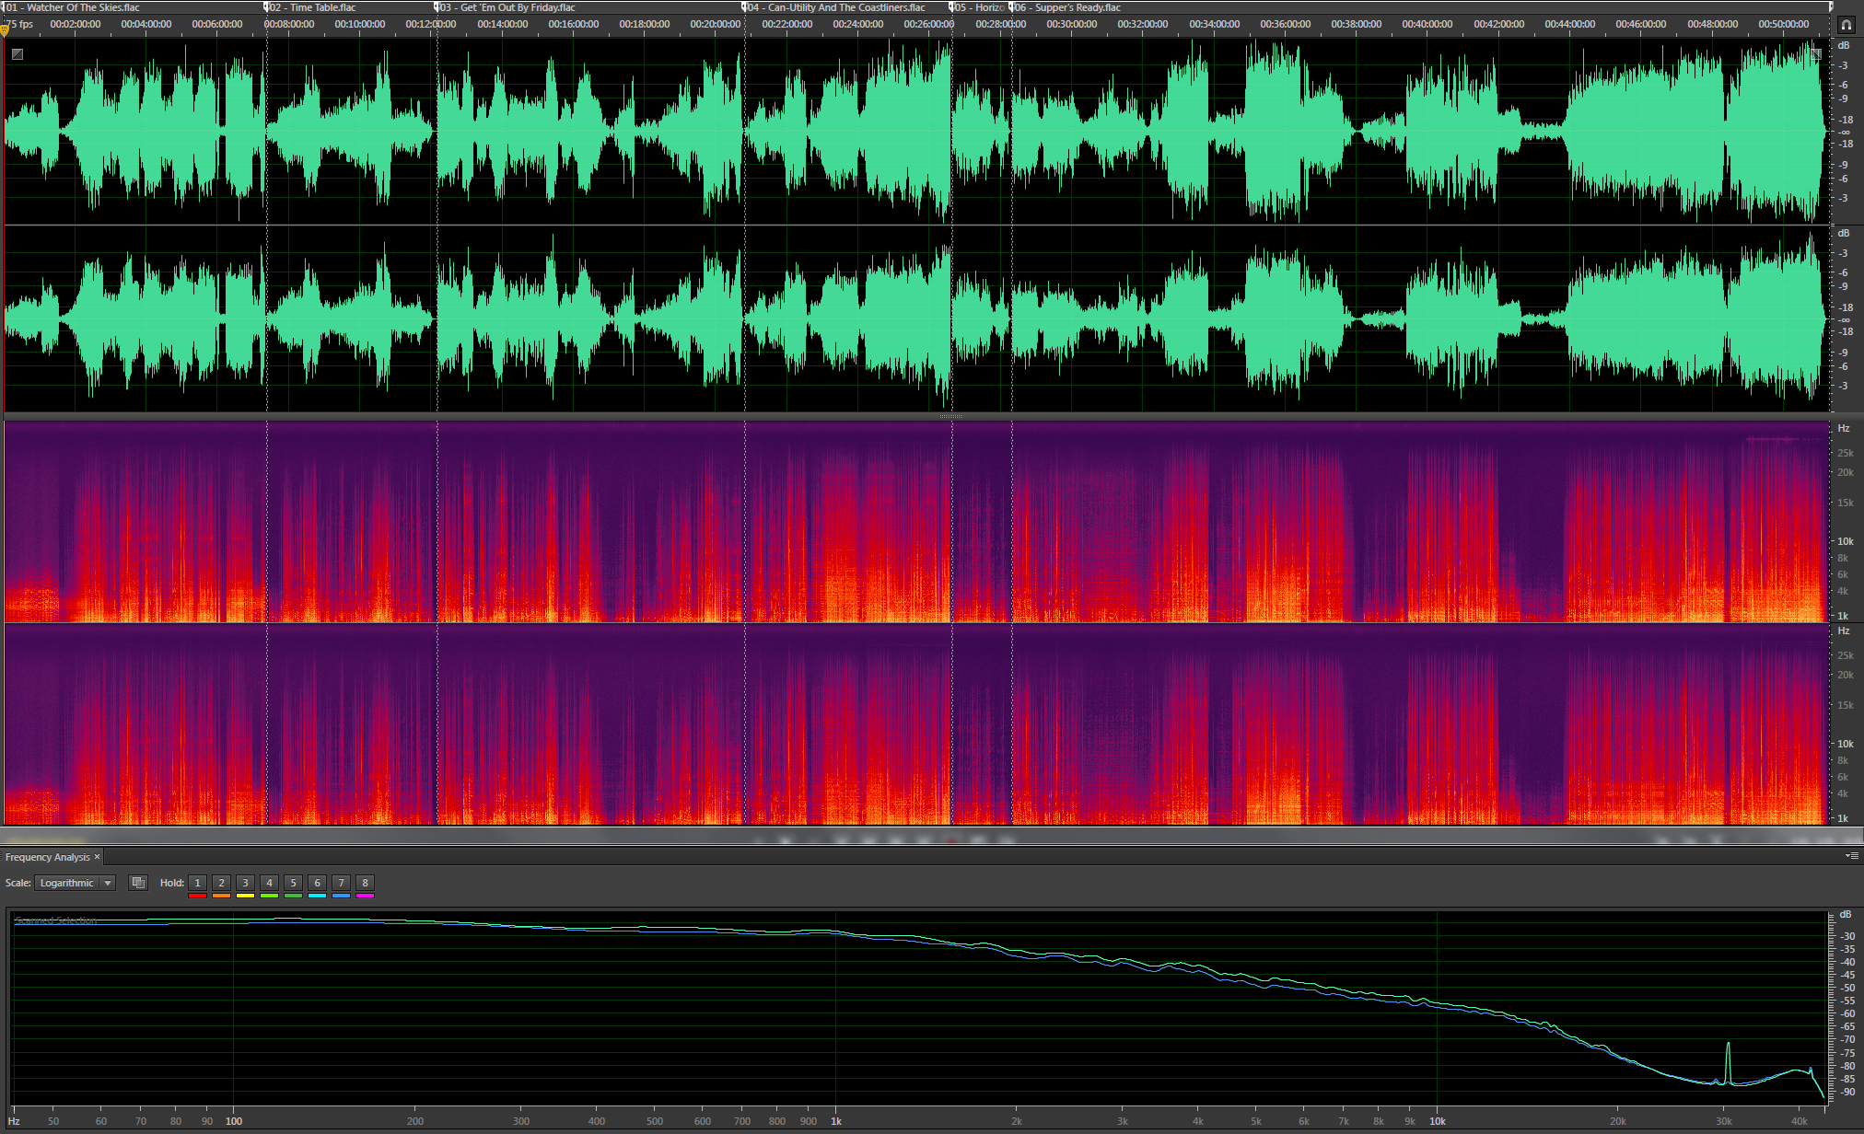Click the magenta swatch under Hold 8
The height and width of the screenshot is (1134, 1864).
coord(365,896)
